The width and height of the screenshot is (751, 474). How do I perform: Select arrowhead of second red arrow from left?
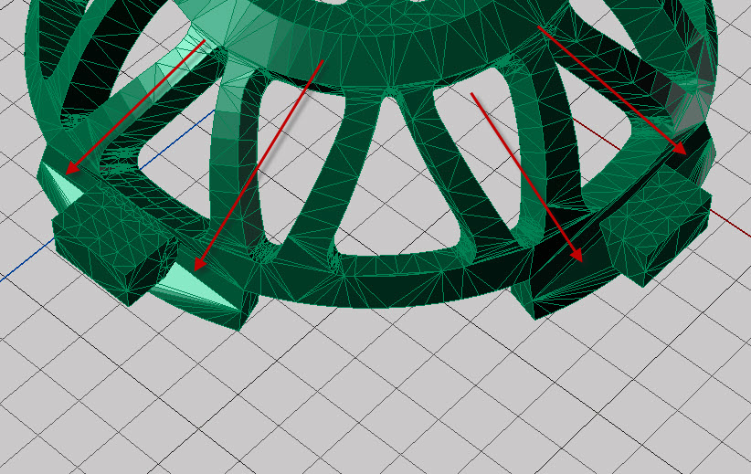198,266
